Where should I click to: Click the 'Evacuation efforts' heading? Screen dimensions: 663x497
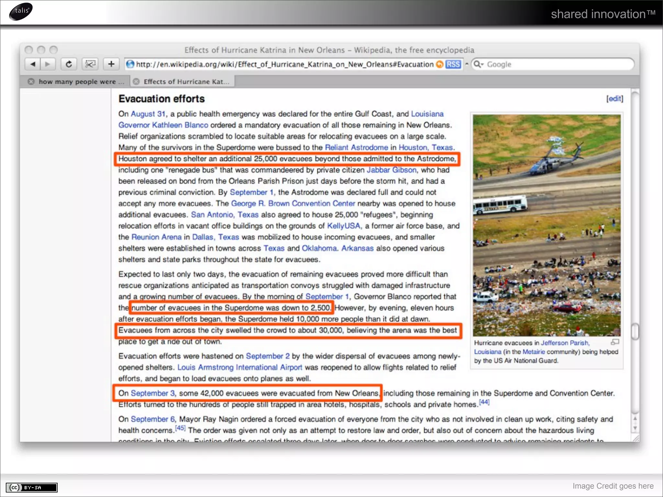(x=162, y=99)
